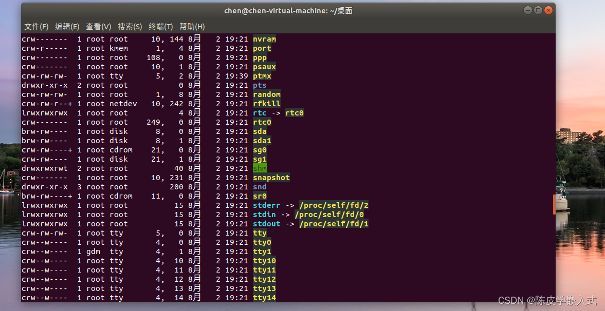Click the stdin symlink name
The width and height of the screenshot is (605, 311).
coord(264,215)
